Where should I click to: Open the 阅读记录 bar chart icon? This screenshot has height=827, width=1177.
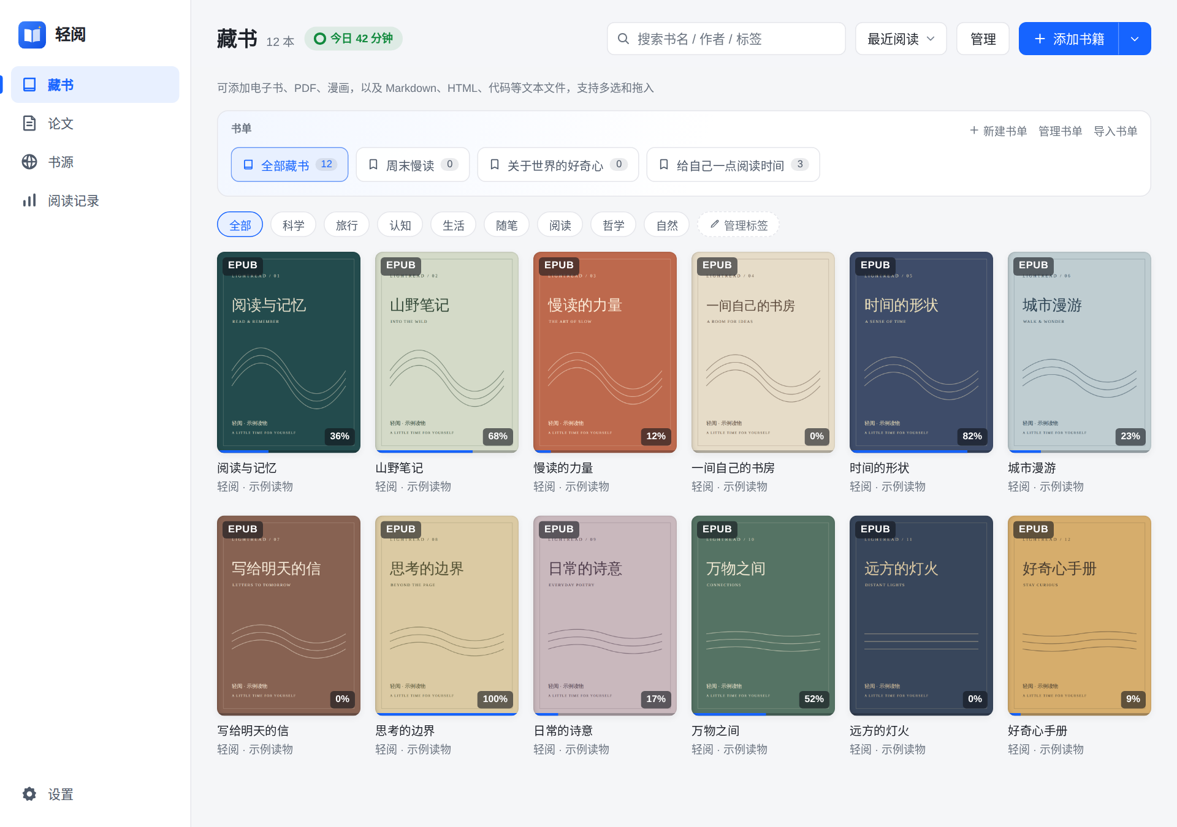(29, 200)
